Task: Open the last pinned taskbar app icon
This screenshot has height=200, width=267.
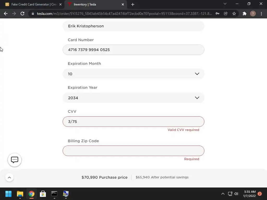Action: click(66, 194)
